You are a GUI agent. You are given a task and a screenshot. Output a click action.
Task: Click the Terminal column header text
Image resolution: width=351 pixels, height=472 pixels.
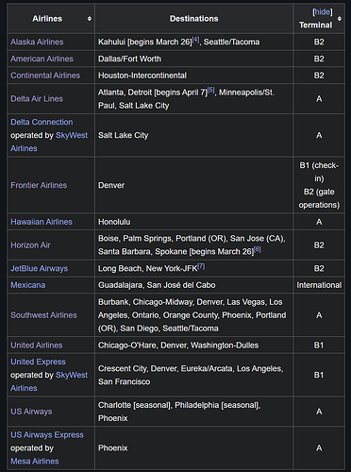click(315, 25)
